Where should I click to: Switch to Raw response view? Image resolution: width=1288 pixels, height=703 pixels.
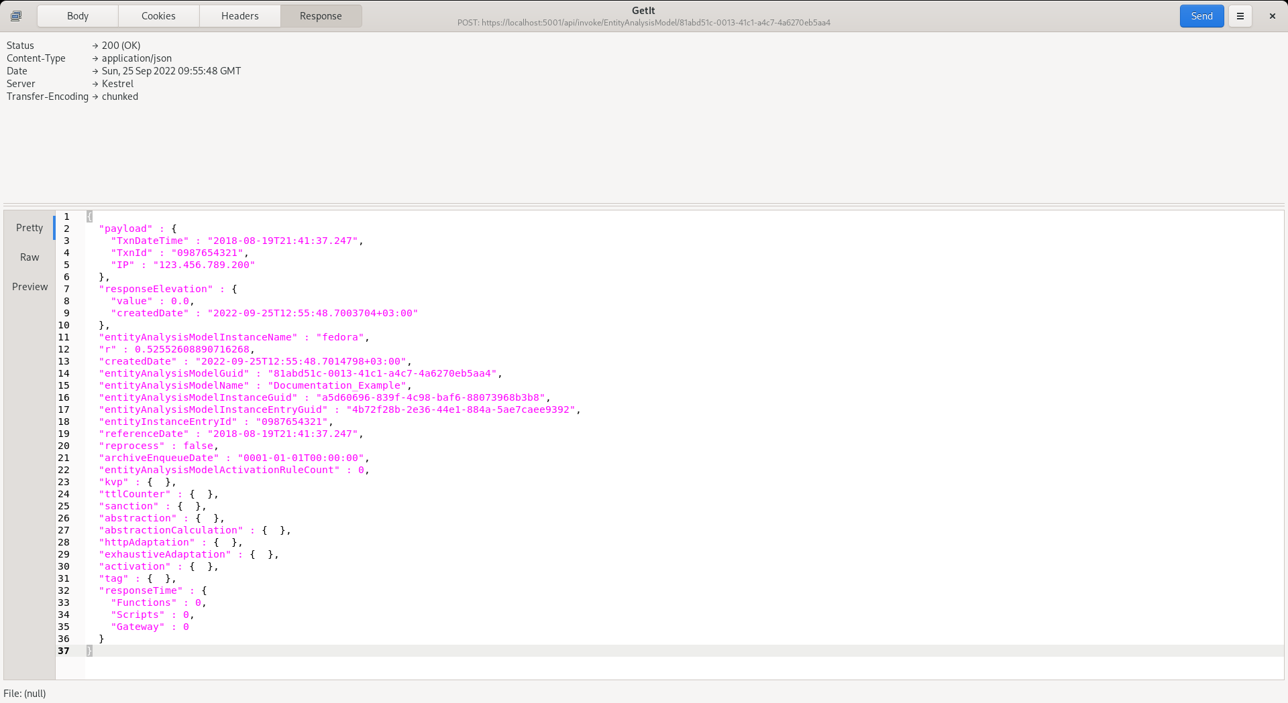click(30, 257)
